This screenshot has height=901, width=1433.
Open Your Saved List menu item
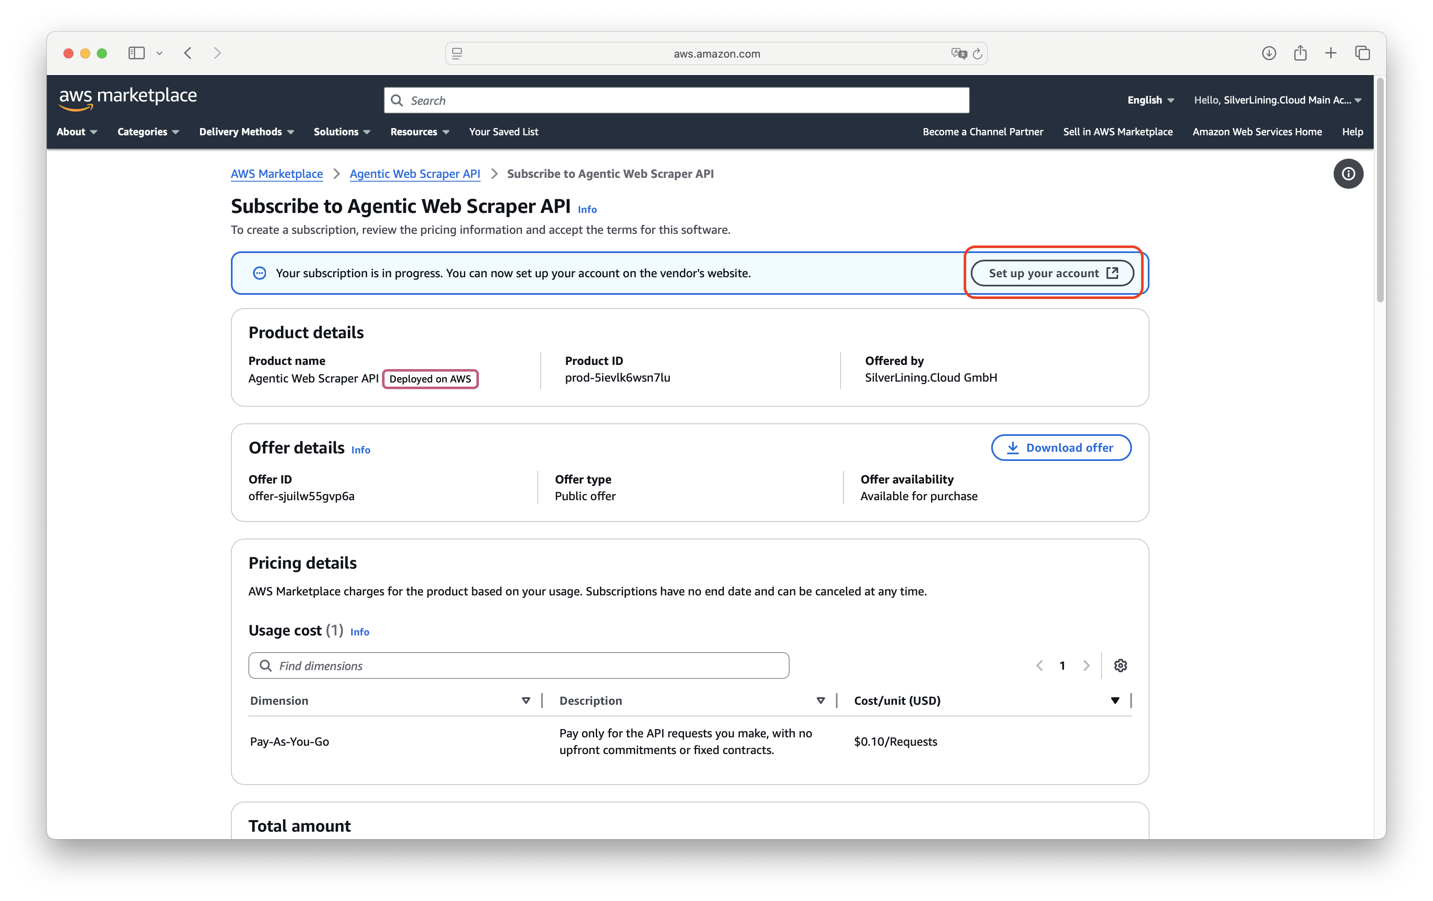coord(504,132)
